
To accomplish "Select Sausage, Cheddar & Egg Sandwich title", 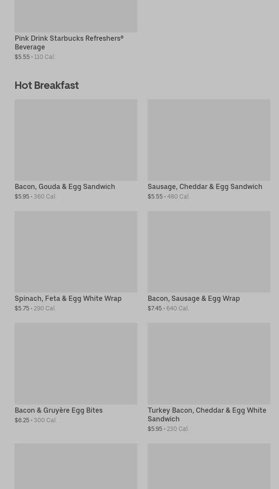I will [205, 186].
